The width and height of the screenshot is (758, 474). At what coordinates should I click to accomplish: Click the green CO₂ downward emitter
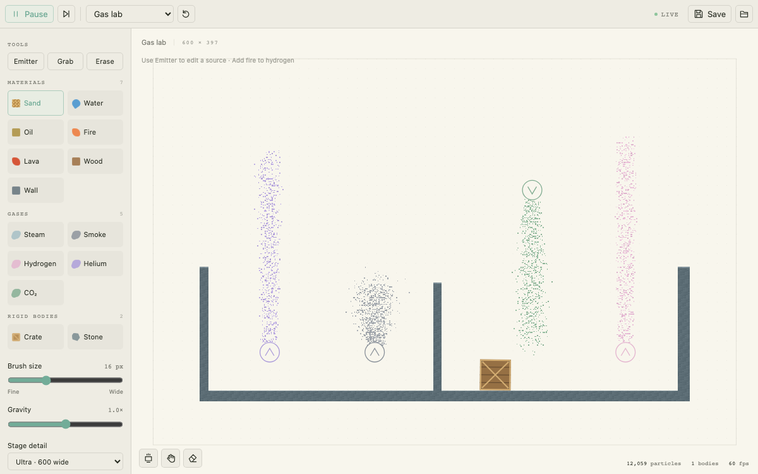click(x=532, y=190)
